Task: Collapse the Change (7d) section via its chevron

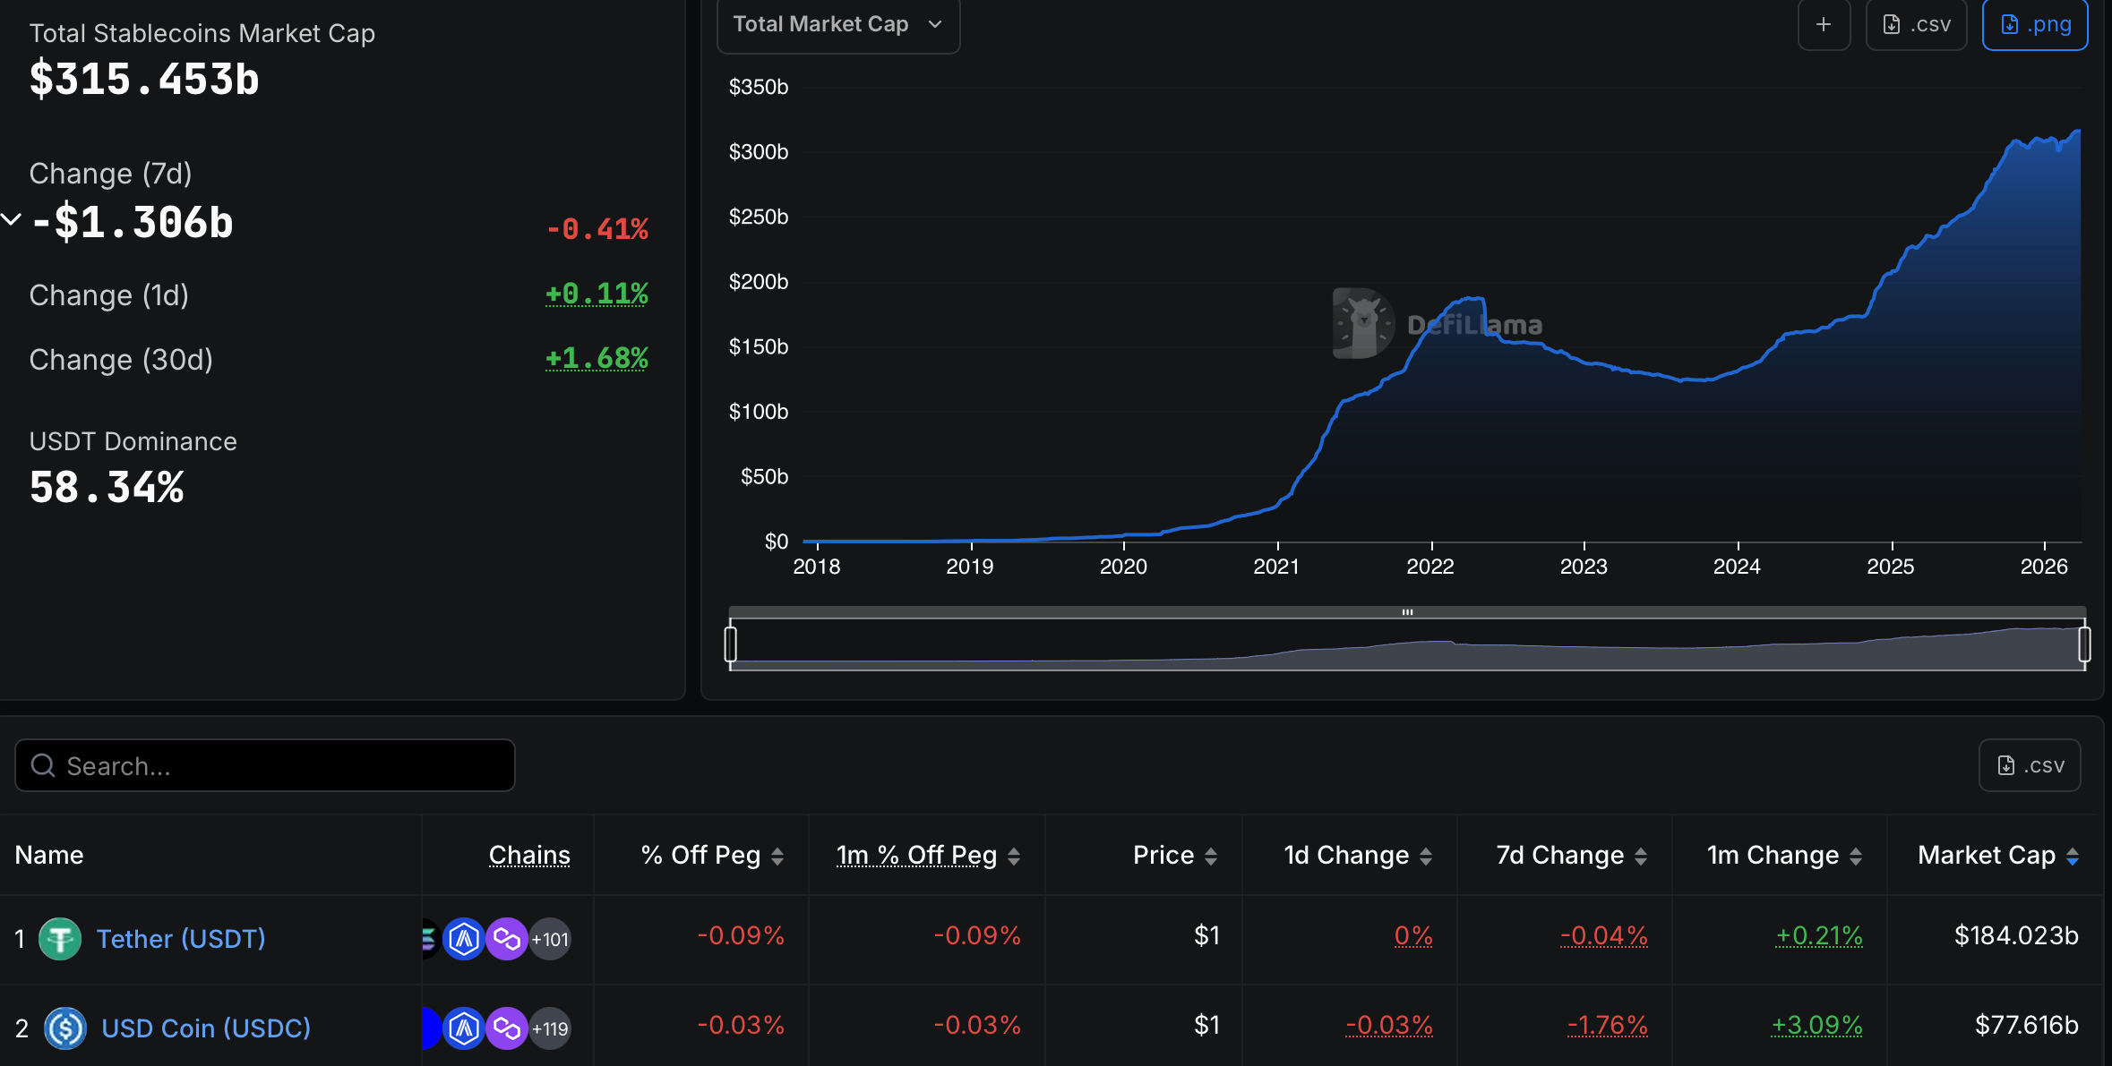Action: (x=12, y=217)
